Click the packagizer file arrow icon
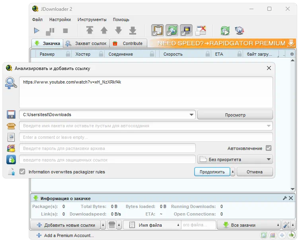Image resolution: width=300 pixels, height=243 pixels. [x=11, y=171]
